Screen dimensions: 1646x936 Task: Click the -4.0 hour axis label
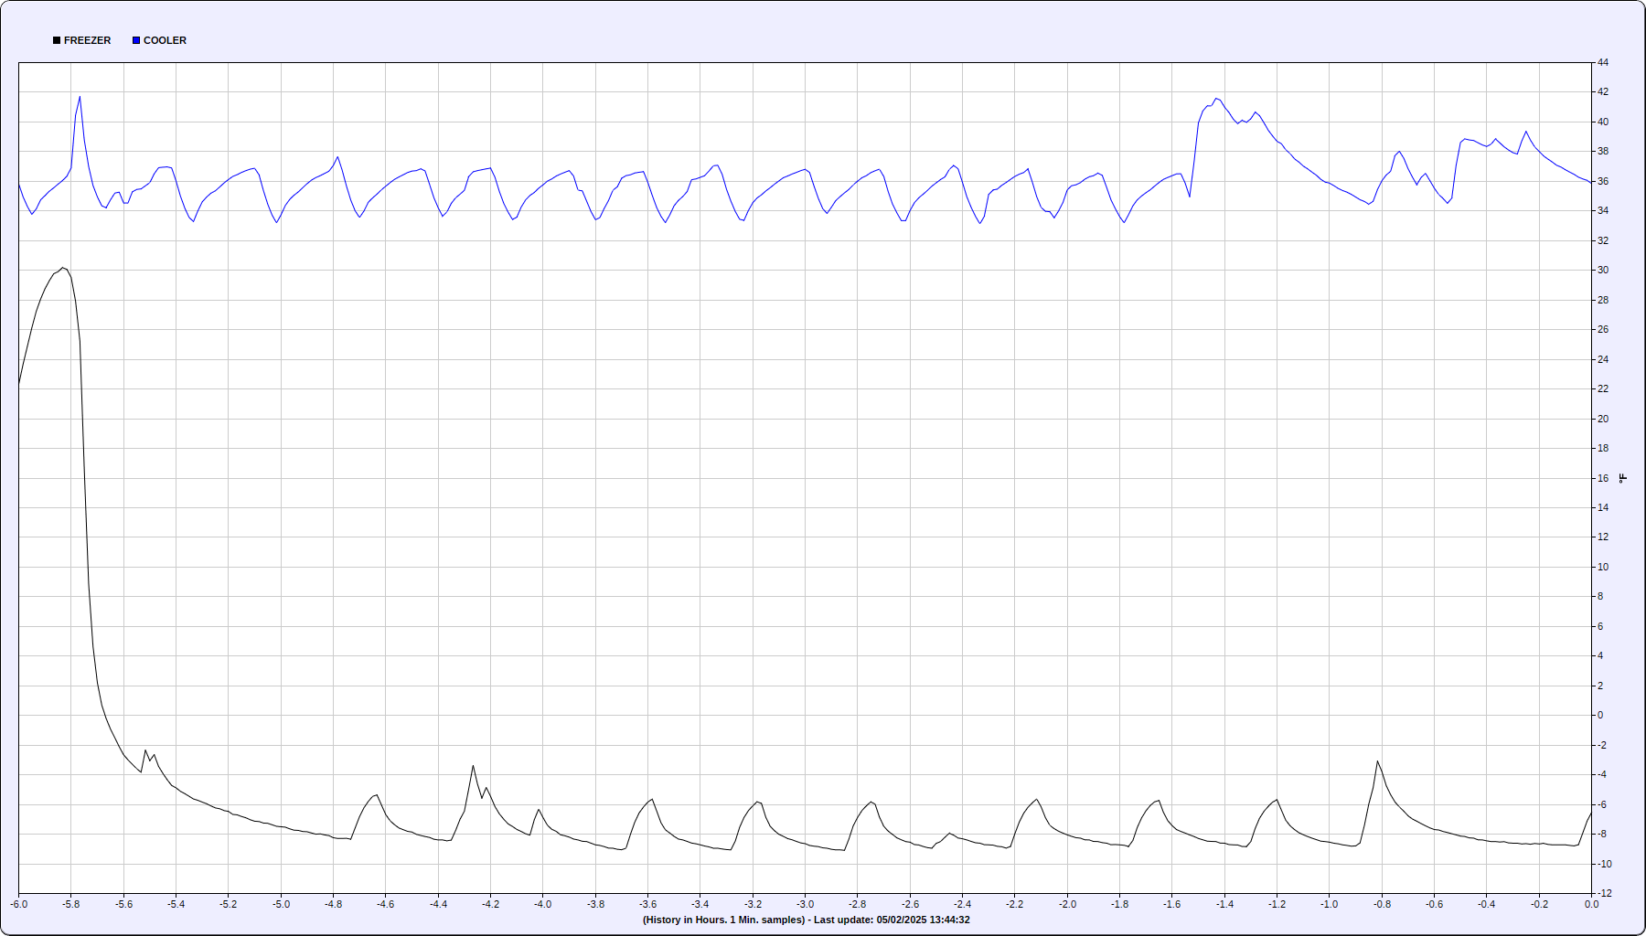[543, 904]
